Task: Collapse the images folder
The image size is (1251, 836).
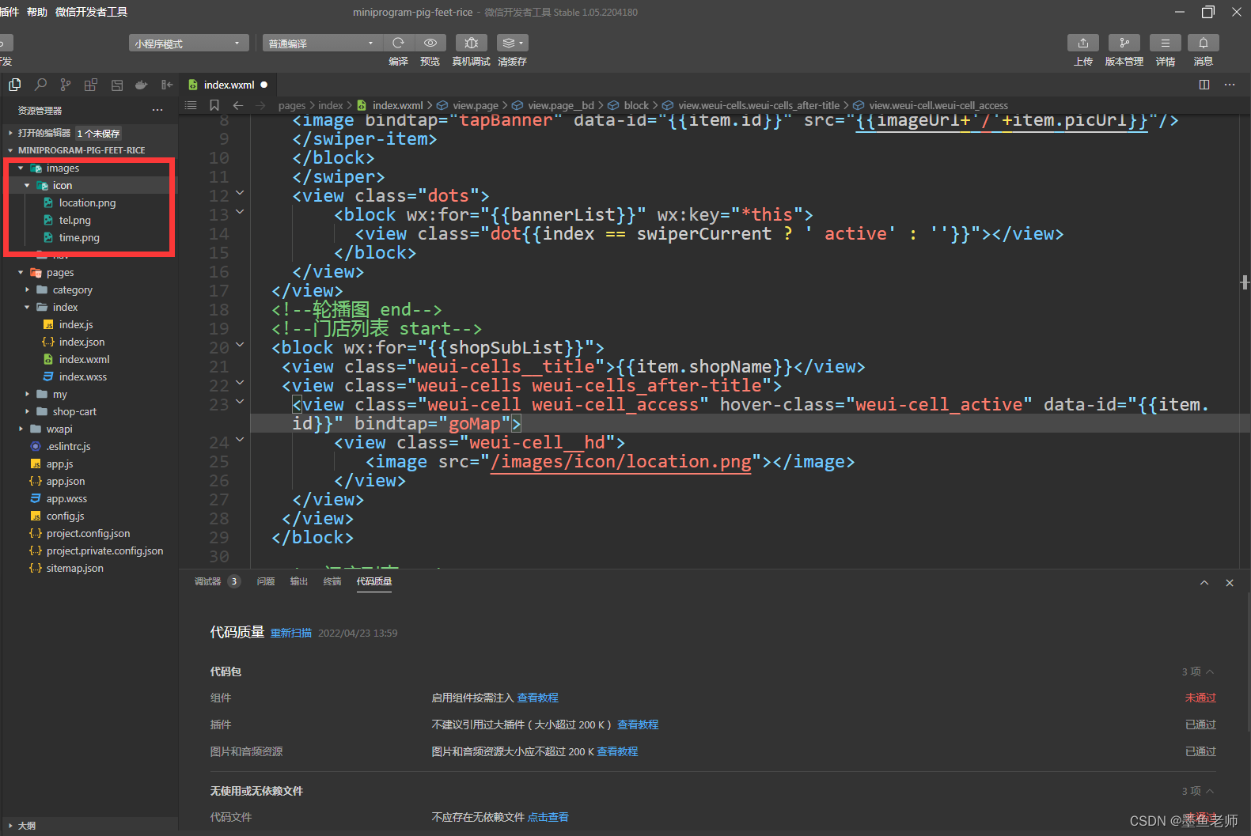Action: click(x=21, y=168)
